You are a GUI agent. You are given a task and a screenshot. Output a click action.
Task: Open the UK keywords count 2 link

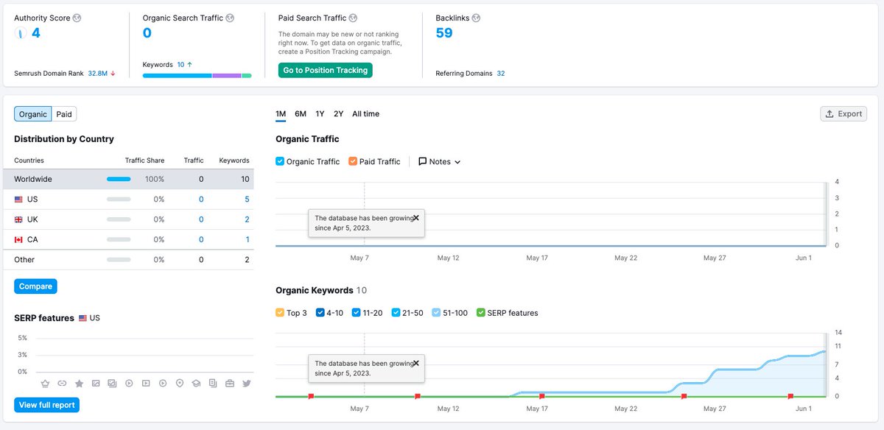[247, 219]
